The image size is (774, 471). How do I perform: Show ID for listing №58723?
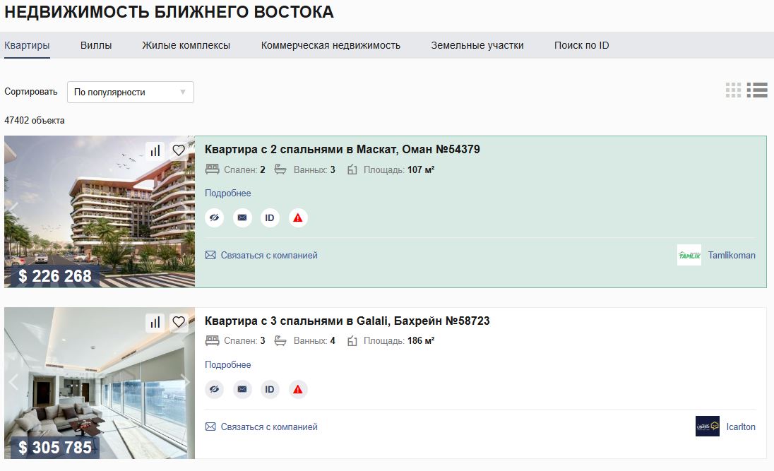[x=270, y=390]
